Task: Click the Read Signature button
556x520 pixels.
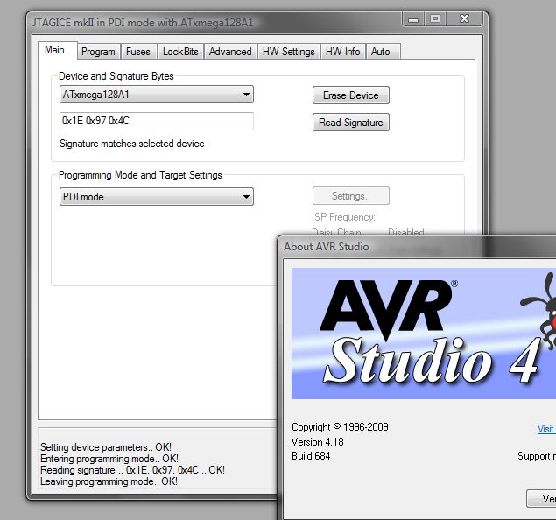Action: tap(351, 123)
